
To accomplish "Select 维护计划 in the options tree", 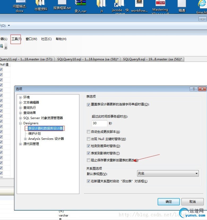I will 34,133.
